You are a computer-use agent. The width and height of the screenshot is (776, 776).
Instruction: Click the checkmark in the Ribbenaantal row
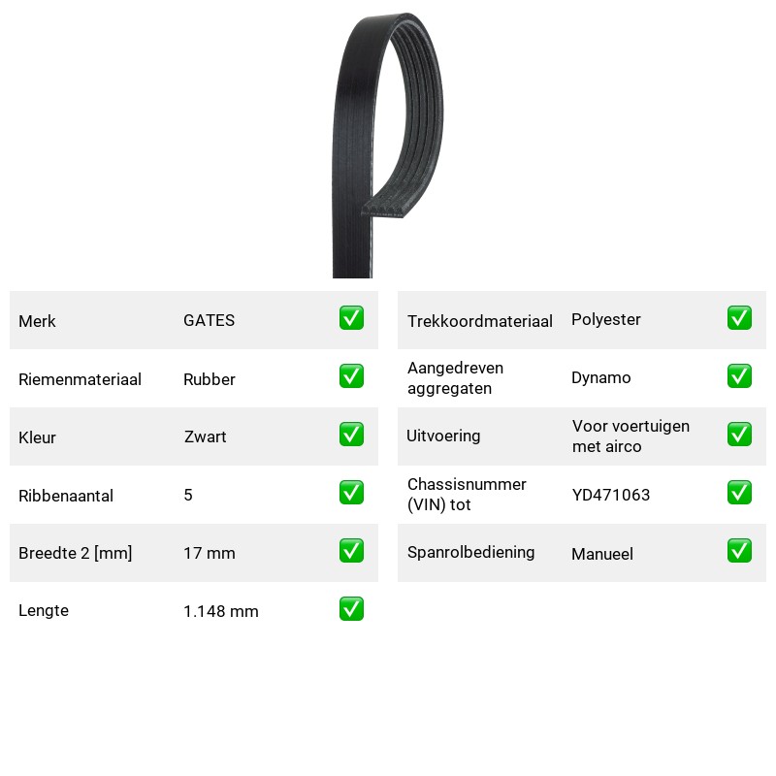point(351,493)
